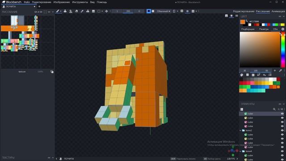Switch to the Палитра color tab

click(264, 29)
